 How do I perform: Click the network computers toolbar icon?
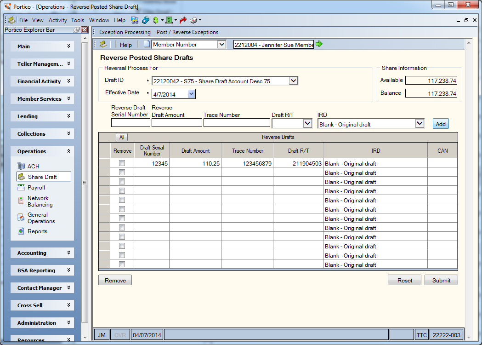(x=134, y=20)
